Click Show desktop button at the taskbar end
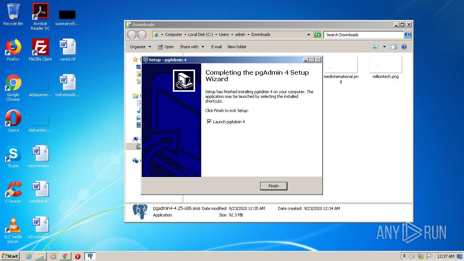The image size is (464, 261). coord(460,256)
